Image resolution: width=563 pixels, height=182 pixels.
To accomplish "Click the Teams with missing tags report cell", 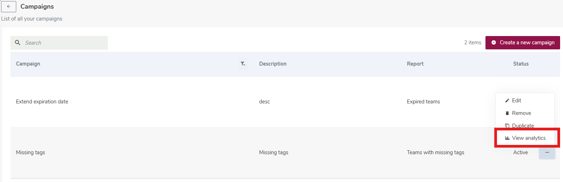I will 435,152.
